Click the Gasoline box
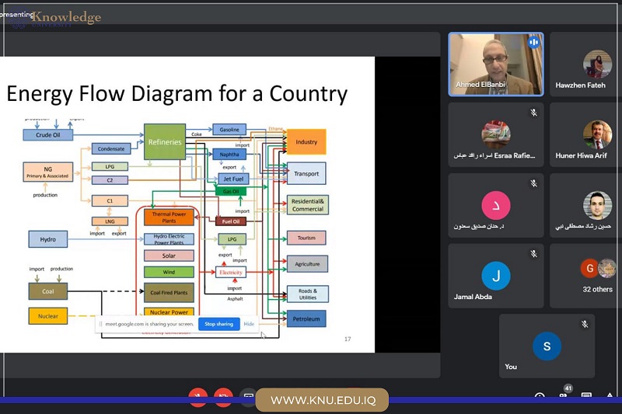The height and width of the screenshot is (414, 622). coord(229,130)
